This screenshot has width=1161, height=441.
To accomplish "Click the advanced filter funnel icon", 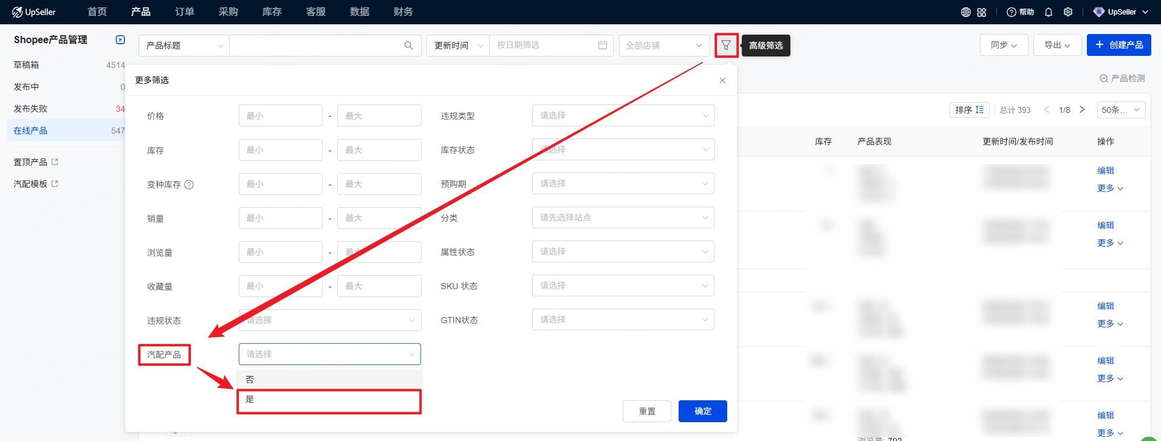I will click(726, 46).
